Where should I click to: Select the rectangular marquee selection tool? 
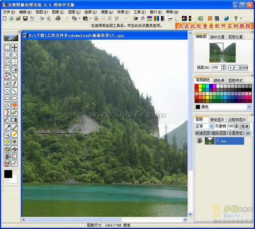[x=7, y=47]
